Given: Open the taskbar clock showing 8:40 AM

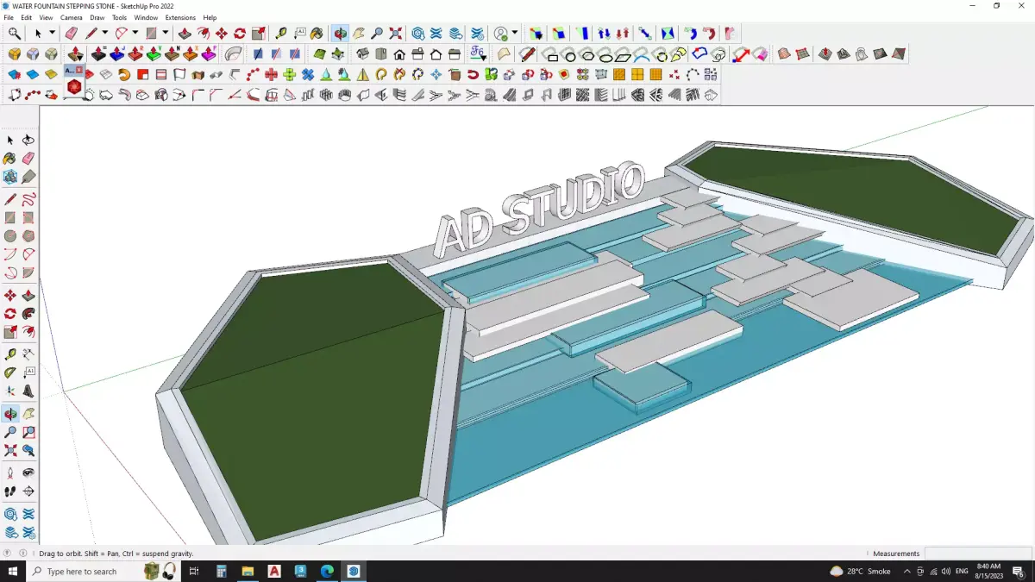Looking at the screenshot, I should pos(988,571).
